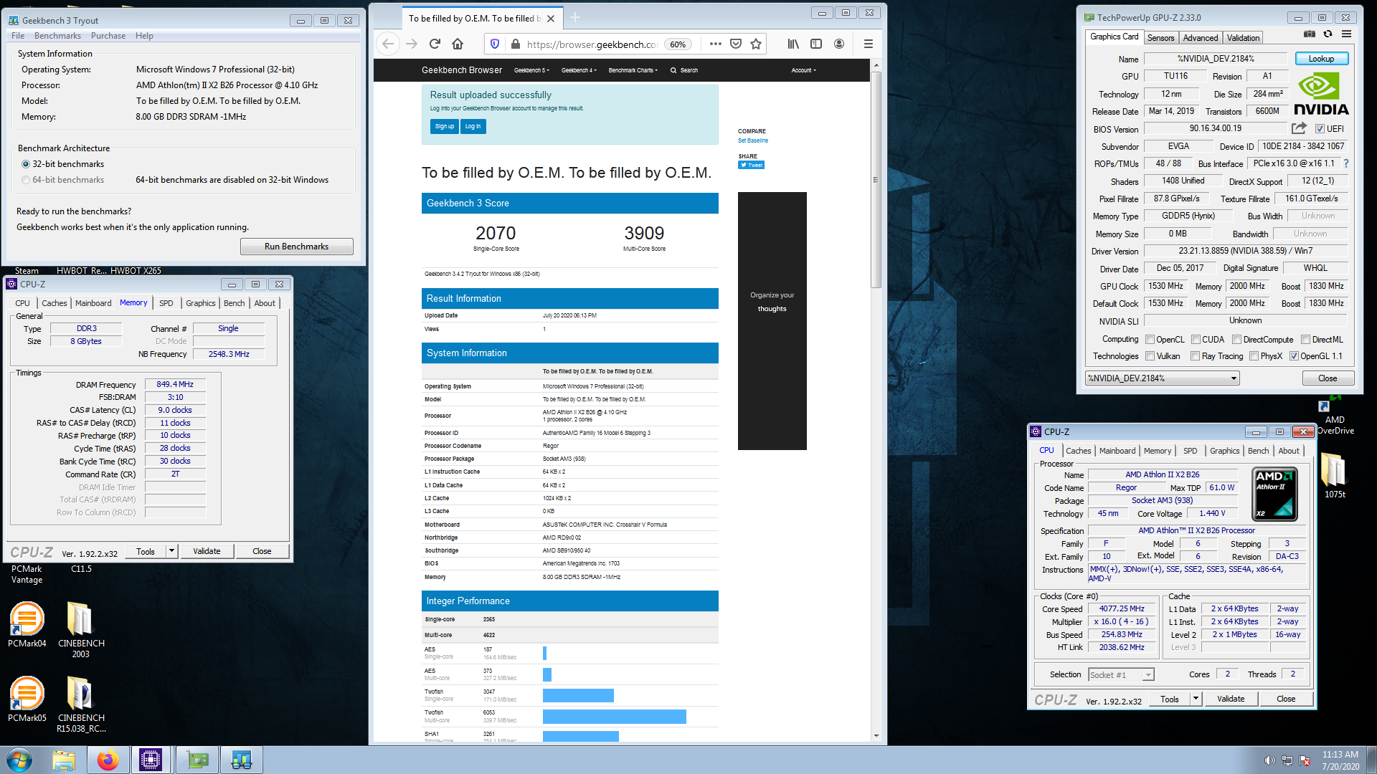Image resolution: width=1377 pixels, height=774 pixels.
Task: Open File Explorer from taskbar
Action: (64, 760)
